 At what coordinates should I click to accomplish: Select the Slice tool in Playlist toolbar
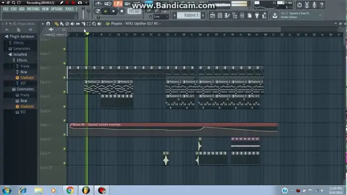tap(83, 24)
